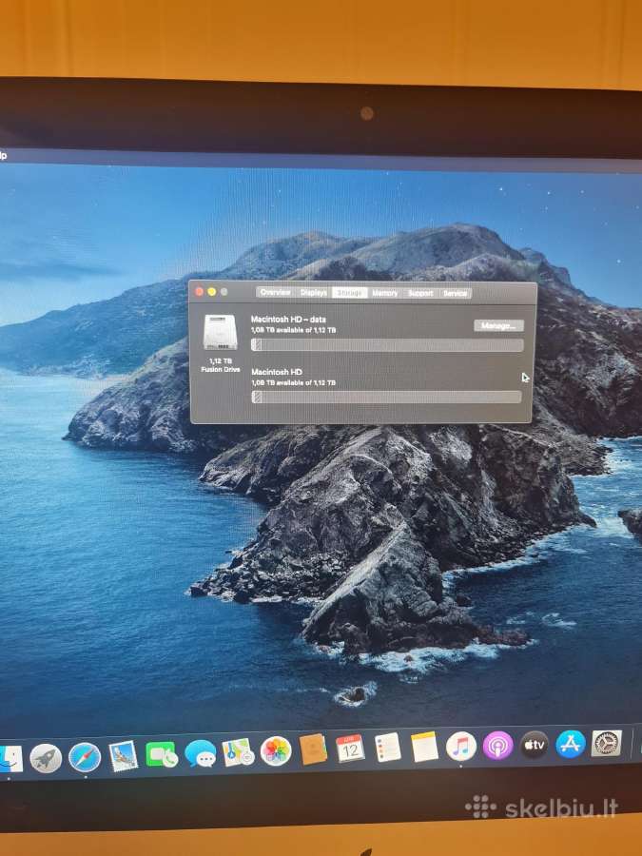Image resolution: width=642 pixels, height=856 pixels.
Task: Open the Memory tab
Action: pyautogui.click(x=385, y=293)
